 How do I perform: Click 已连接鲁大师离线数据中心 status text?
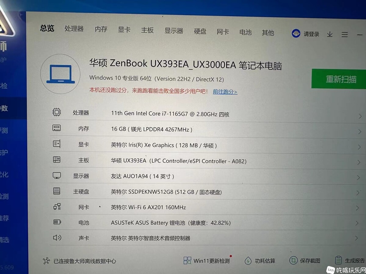(85, 261)
